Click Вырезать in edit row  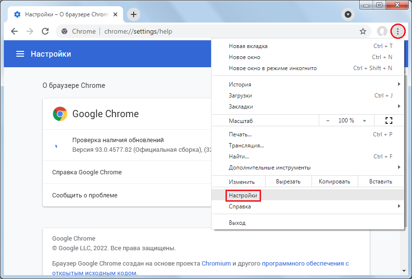(x=288, y=182)
